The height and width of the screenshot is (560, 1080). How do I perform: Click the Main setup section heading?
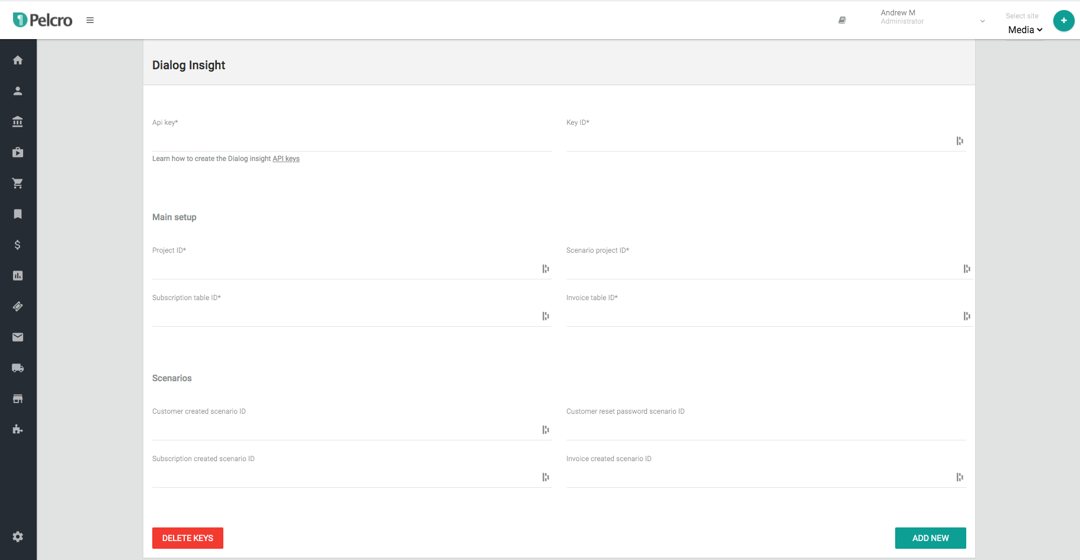174,217
